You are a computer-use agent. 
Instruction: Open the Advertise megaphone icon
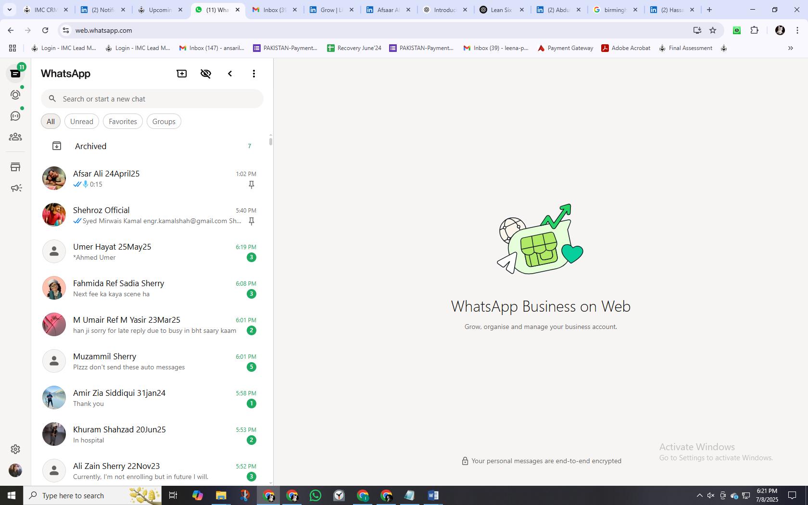(16, 188)
